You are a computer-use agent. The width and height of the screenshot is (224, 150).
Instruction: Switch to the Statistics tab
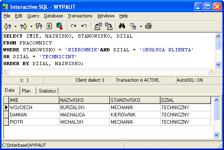tap(47, 91)
